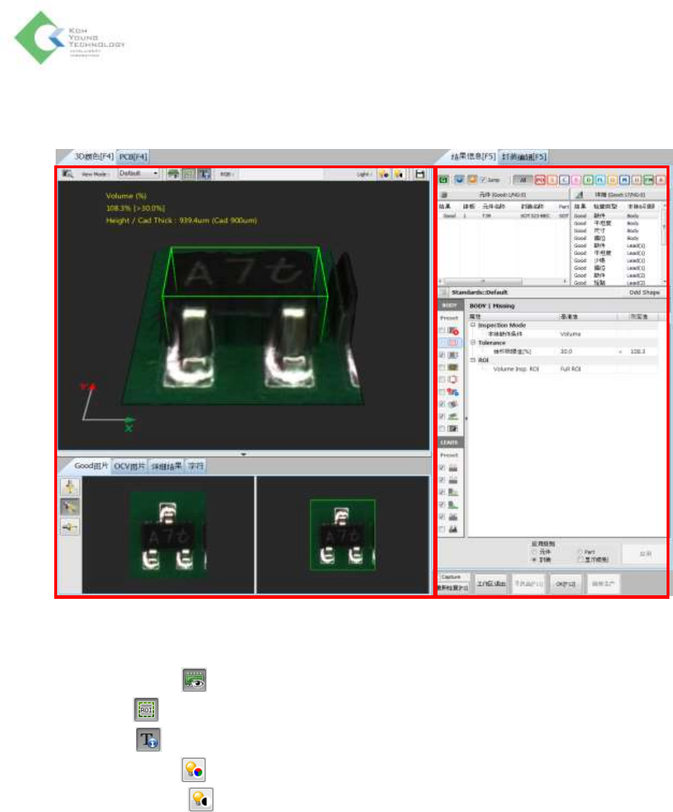Click the icon left of Standards::Default

[444, 292]
